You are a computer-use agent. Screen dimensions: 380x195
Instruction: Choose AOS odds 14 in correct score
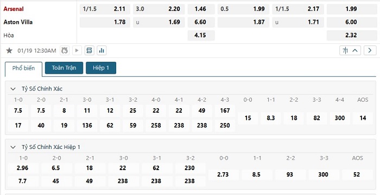pyautogui.click(x=363, y=118)
